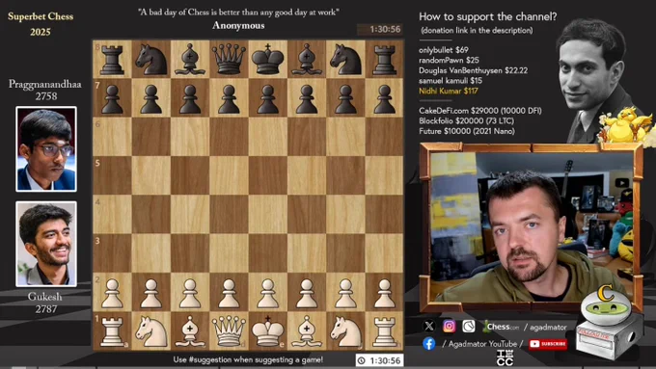Select the white rook on a1
656x369 pixels.
point(112,331)
